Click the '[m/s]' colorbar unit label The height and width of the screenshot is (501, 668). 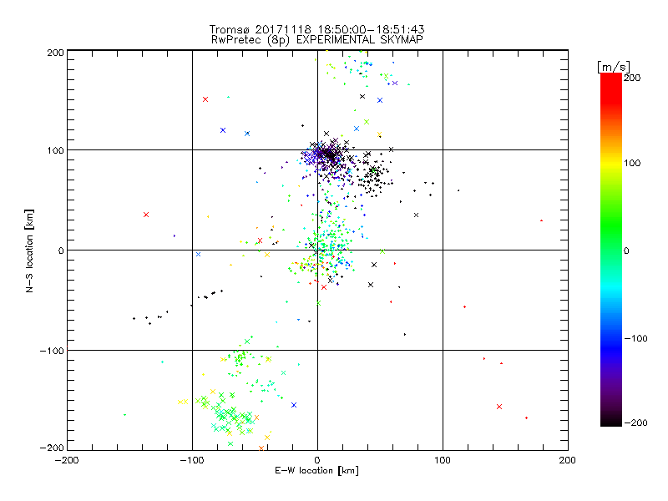coord(614,67)
